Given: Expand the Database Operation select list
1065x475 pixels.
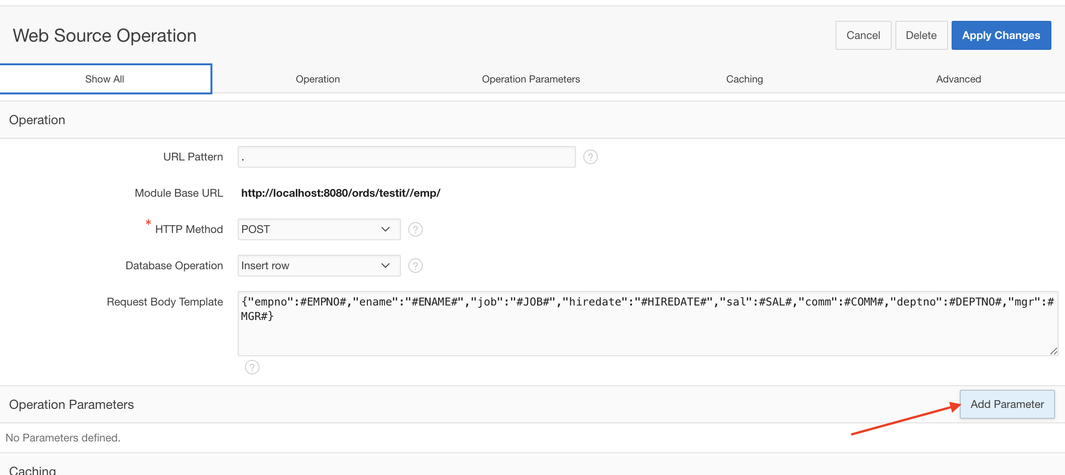Looking at the screenshot, I should pos(319,266).
